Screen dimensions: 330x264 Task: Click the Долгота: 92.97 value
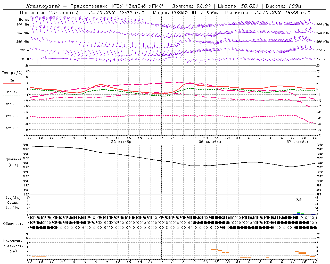click(x=191, y=6)
